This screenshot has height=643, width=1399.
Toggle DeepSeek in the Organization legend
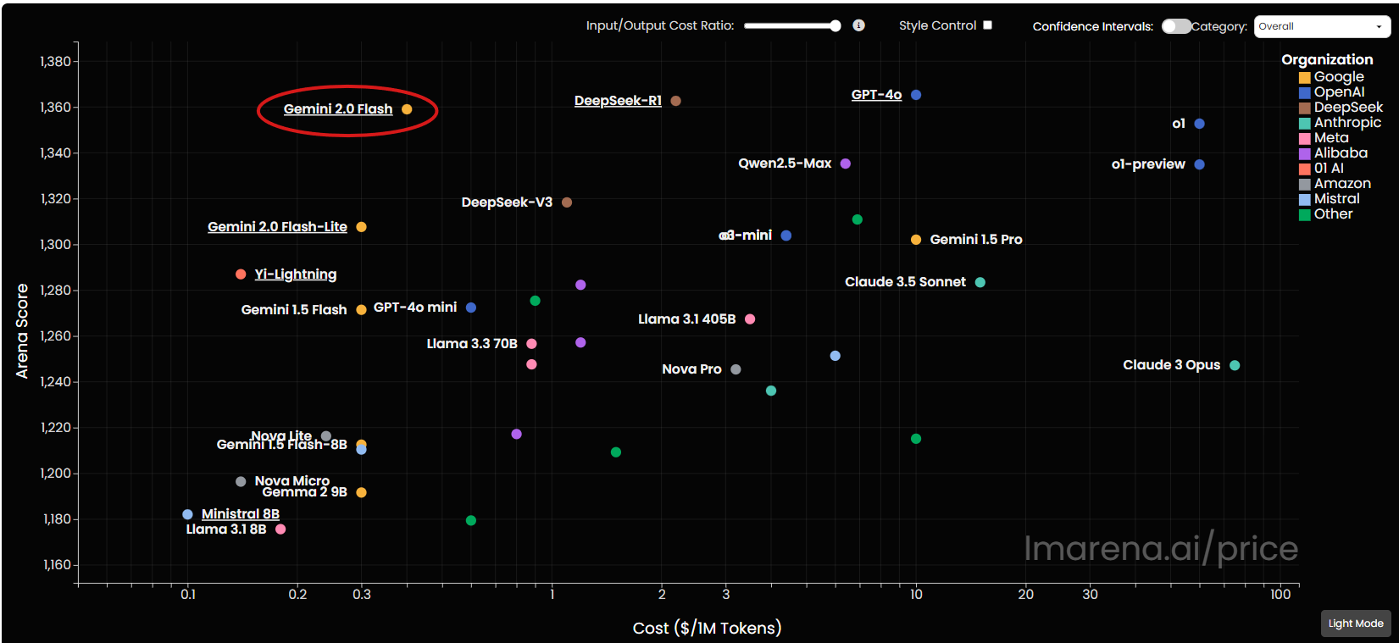tap(1341, 108)
